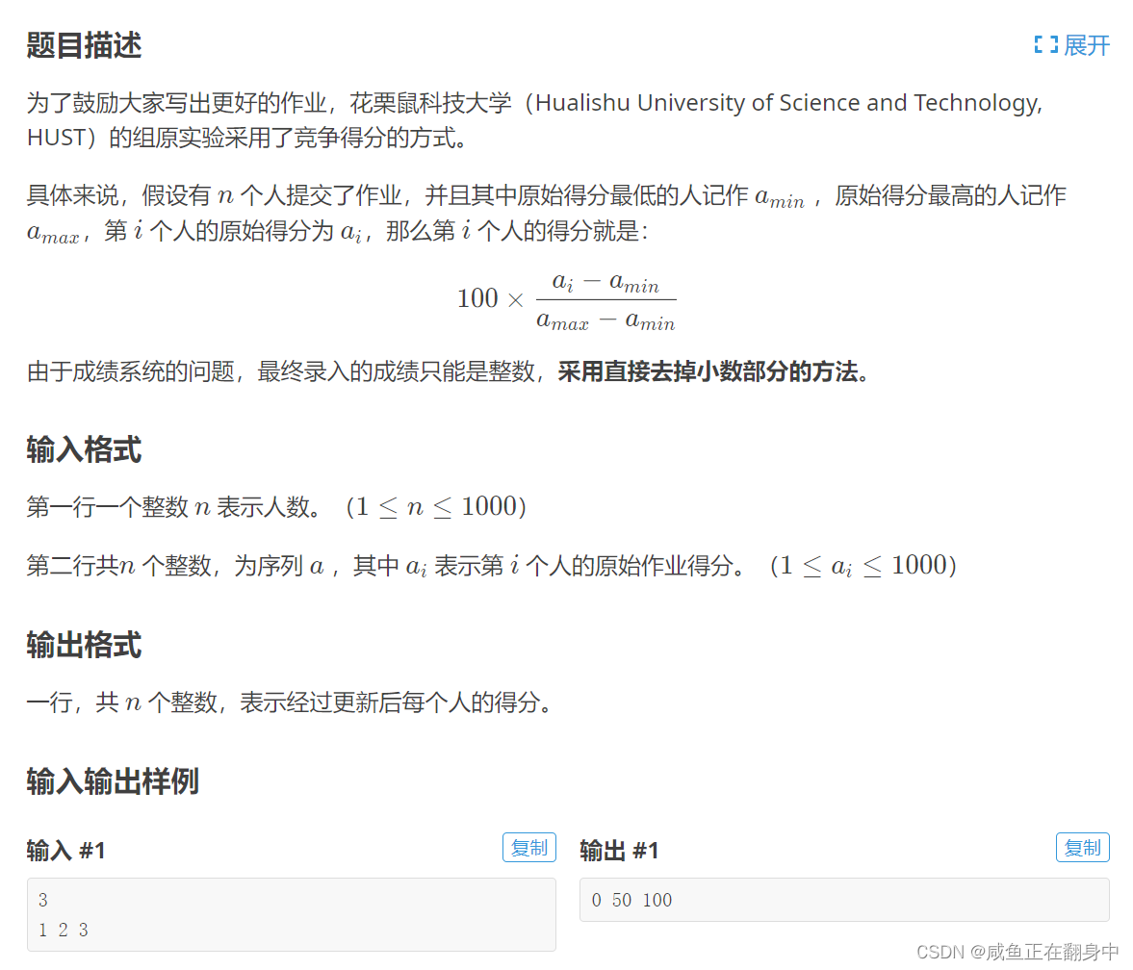Copy sample output #1 with 复制 button
Screen dimensions: 1133x970
pyautogui.click(x=1082, y=847)
